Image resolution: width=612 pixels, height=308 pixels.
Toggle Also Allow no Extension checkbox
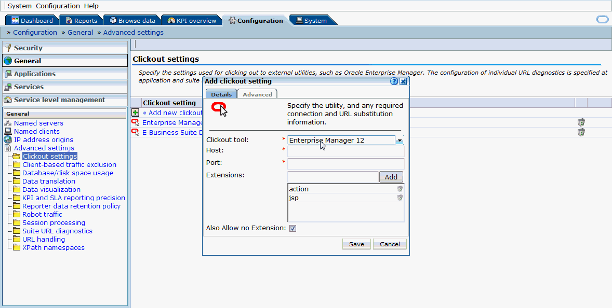[x=292, y=229]
